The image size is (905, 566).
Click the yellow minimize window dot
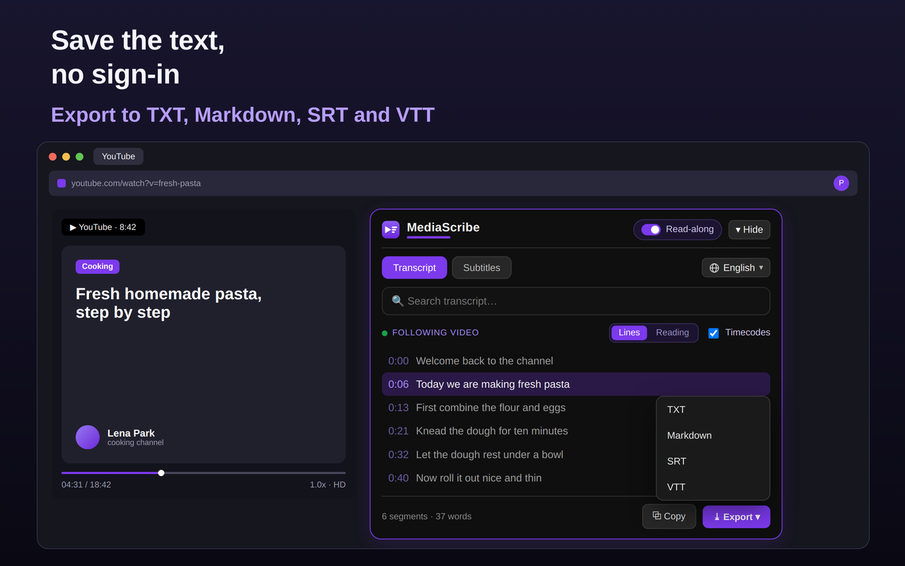pos(66,156)
